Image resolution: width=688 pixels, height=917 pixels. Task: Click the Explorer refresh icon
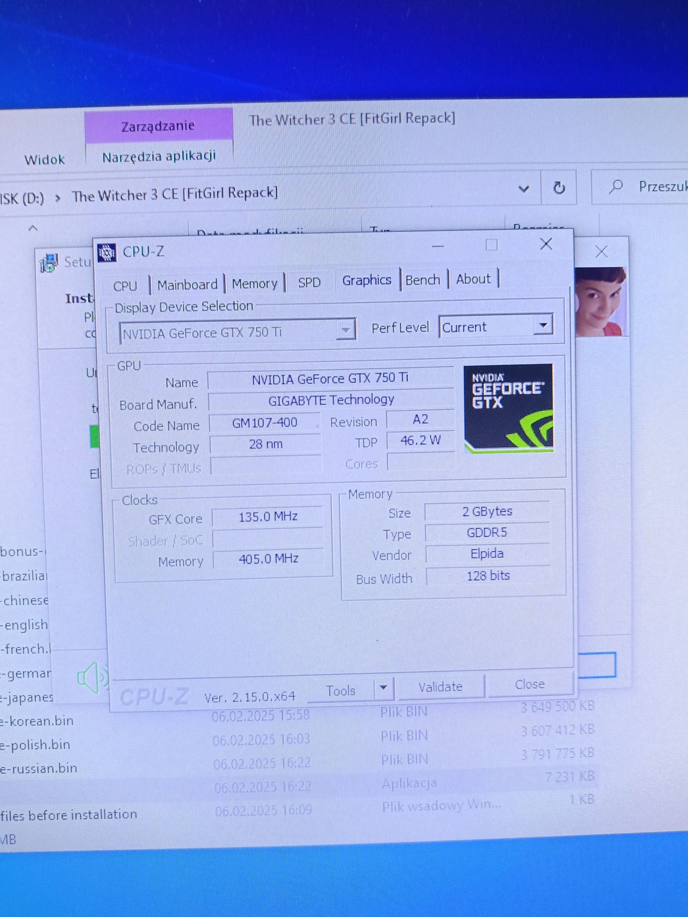(x=559, y=188)
